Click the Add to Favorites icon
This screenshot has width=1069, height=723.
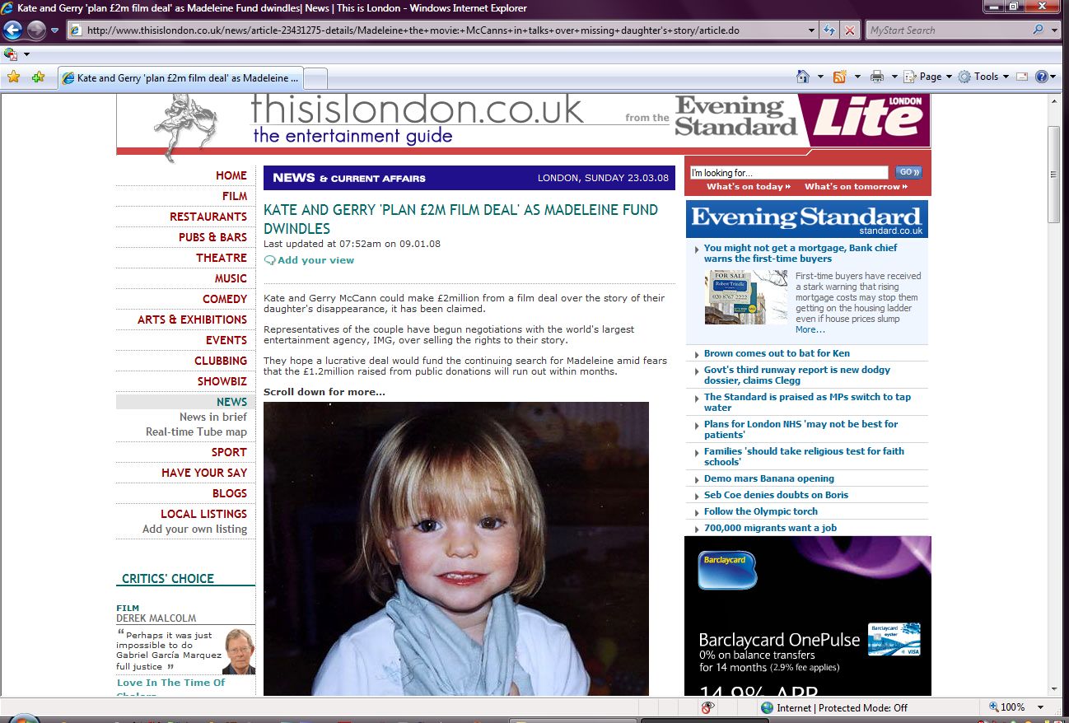click(x=38, y=77)
